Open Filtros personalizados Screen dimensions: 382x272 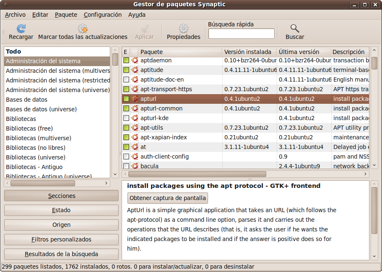pos(61,239)
